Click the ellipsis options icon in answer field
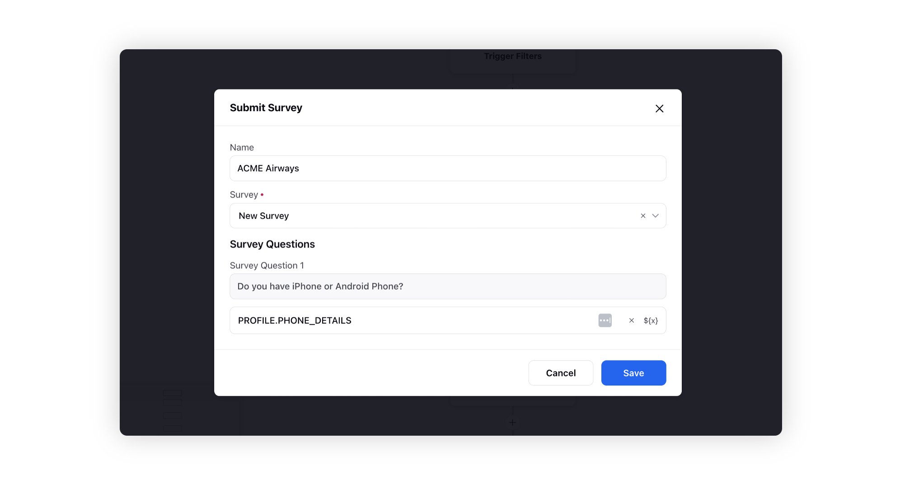Image resolution: width=900 pixels, height=489 pixels. click(x=605, y=320)
